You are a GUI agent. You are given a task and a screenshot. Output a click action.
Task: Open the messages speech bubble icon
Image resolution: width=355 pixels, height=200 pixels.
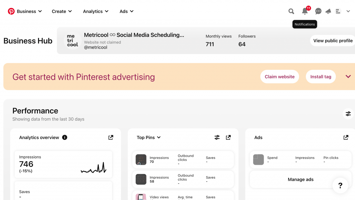[318, 11]
